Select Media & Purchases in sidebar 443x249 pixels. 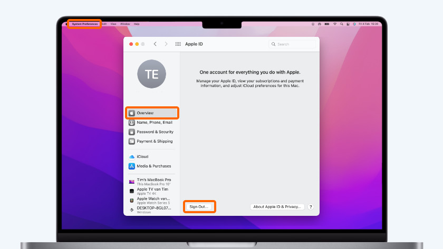[x=152, y=166]
